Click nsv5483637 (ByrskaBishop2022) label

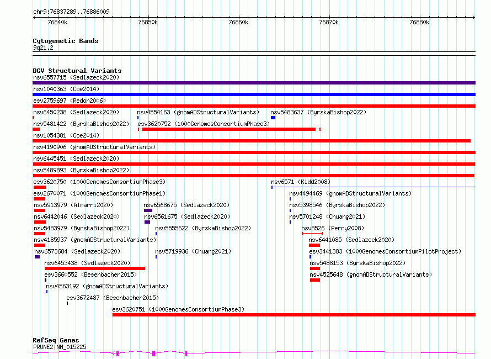(318, 112)
